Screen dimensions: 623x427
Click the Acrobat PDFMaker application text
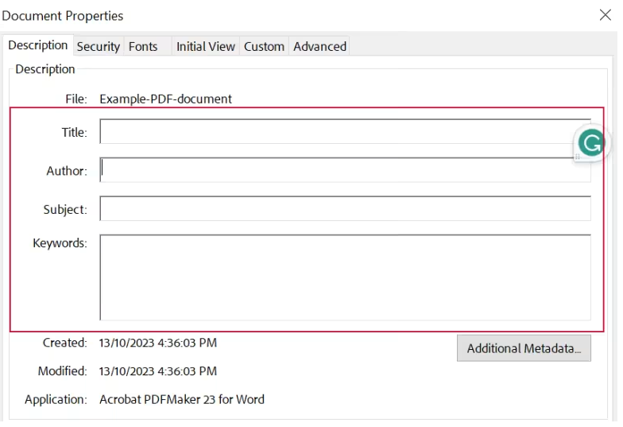click(181, 399)
